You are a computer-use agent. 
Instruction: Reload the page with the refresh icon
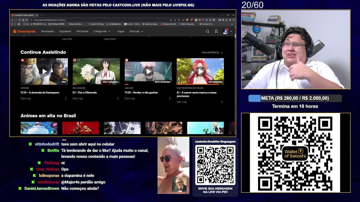pyautogui.click(x=20, y=20)
